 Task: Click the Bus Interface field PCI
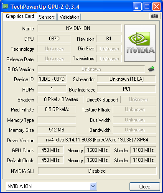pyautogui.click(x=127, y=89)
